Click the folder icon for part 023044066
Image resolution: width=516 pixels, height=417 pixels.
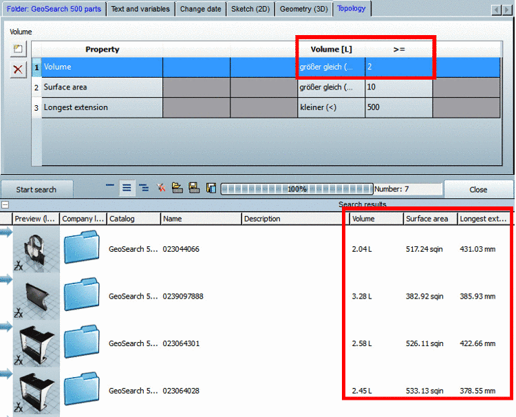coord(82,248)
